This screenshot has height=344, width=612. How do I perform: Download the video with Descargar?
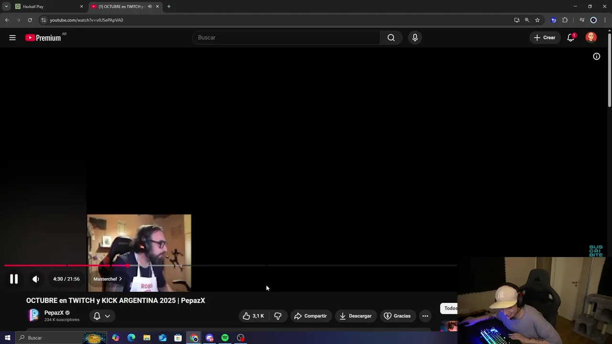tap(355, 316)
